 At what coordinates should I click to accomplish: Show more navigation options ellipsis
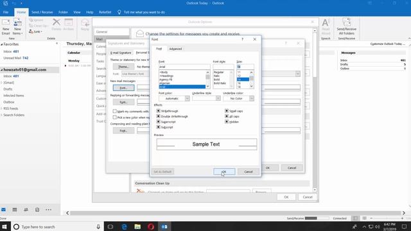(x=49, y=210)
